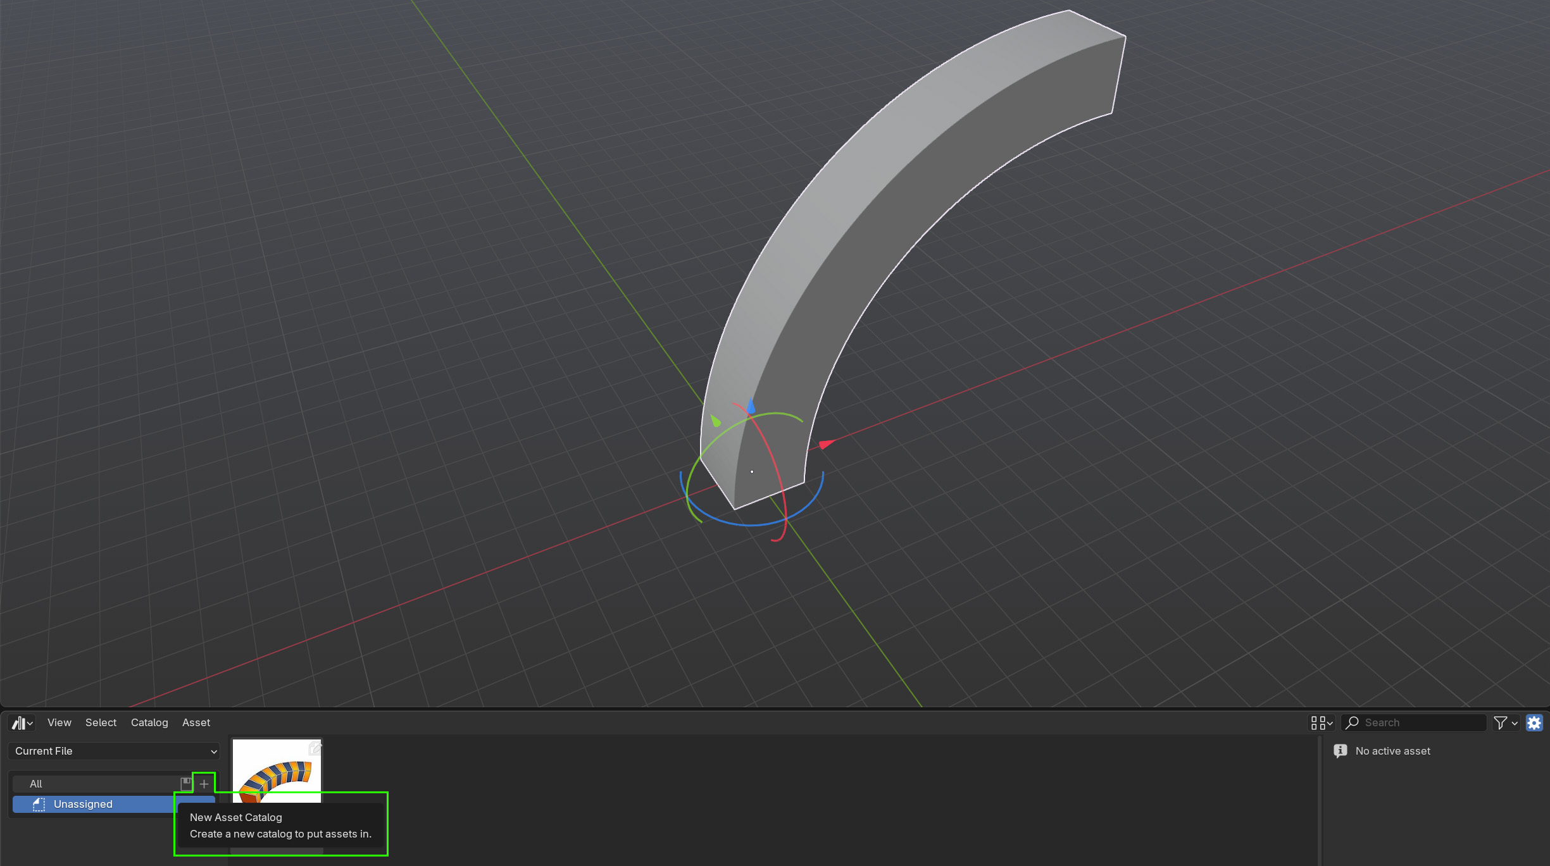The height and width of the screenshot is (866, 1550).
Task: Click the green Y-axis gizmo arrow
Action: coord(715,421)
